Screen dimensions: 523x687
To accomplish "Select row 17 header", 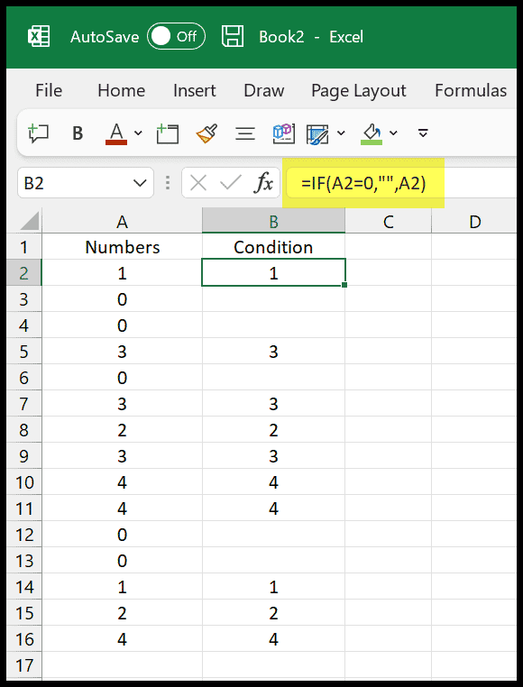I will [x=23, y=665].
